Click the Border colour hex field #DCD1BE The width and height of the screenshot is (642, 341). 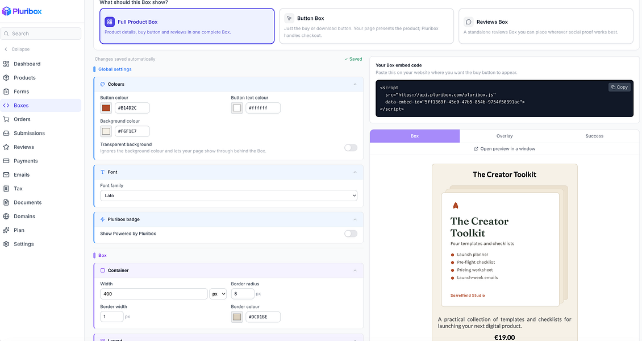pyautogui.click(x=263, y=317)
